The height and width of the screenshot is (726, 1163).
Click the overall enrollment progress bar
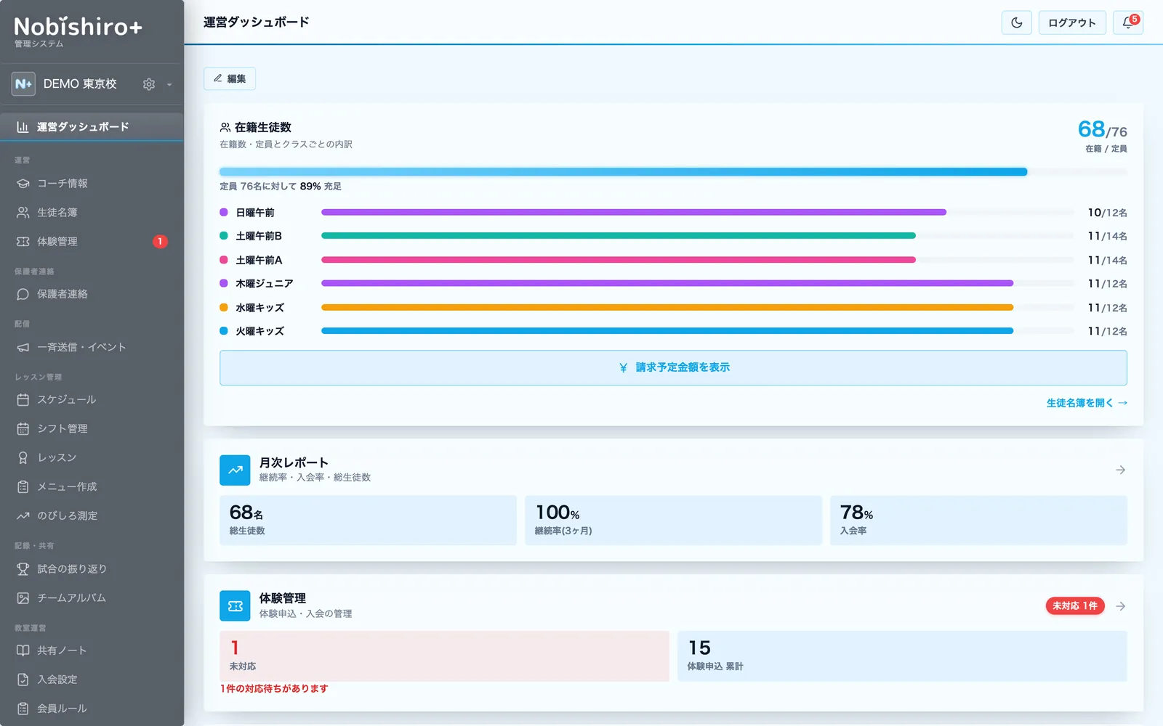coord(673,172)
